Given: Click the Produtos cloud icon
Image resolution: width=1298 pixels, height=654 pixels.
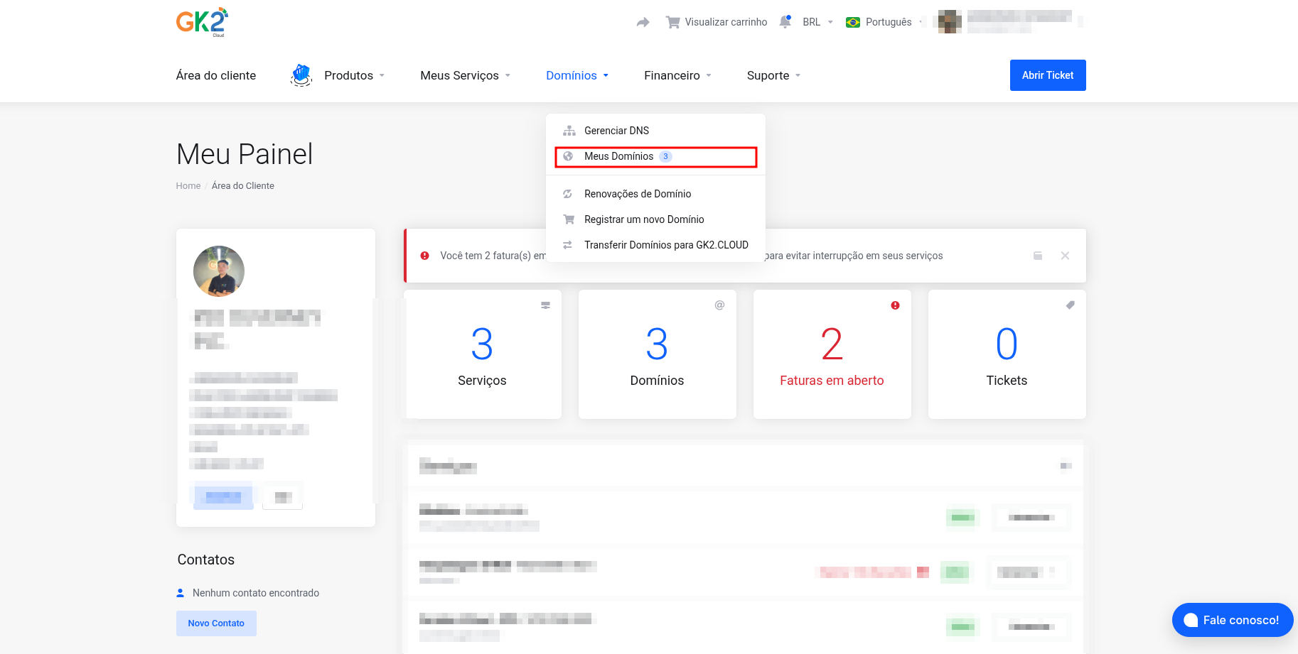Looking at the screenshot, I should [301, 75].
